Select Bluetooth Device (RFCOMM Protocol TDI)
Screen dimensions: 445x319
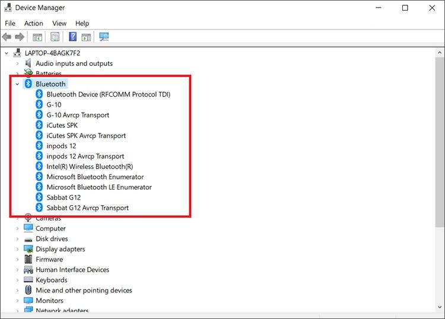click(109, 94)
